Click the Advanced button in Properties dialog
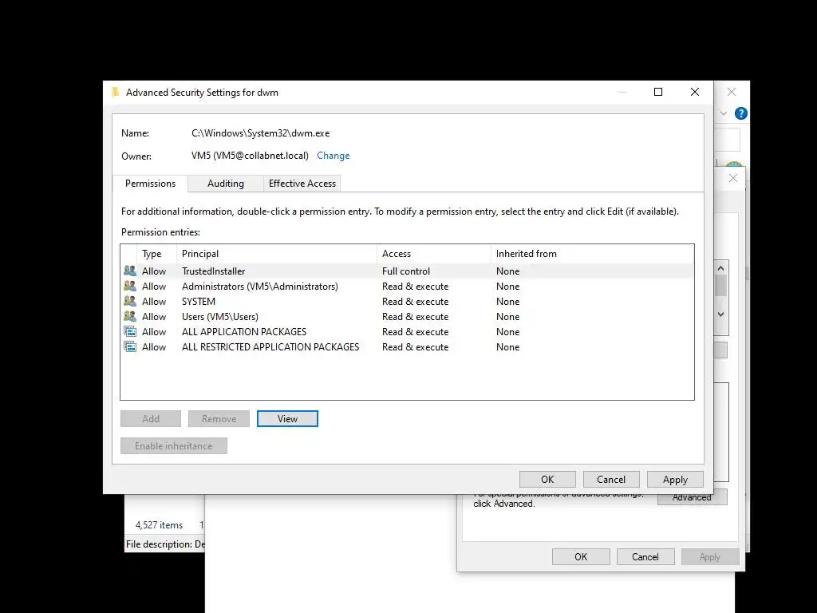This screenshot has height=613, width=817. click(x=692, y=498)
